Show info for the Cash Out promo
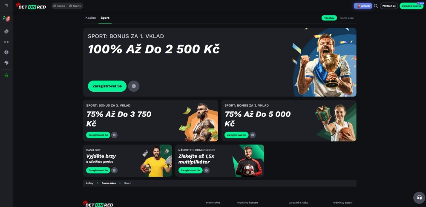This screenshot has height=207, width=426. pos(114,170)
